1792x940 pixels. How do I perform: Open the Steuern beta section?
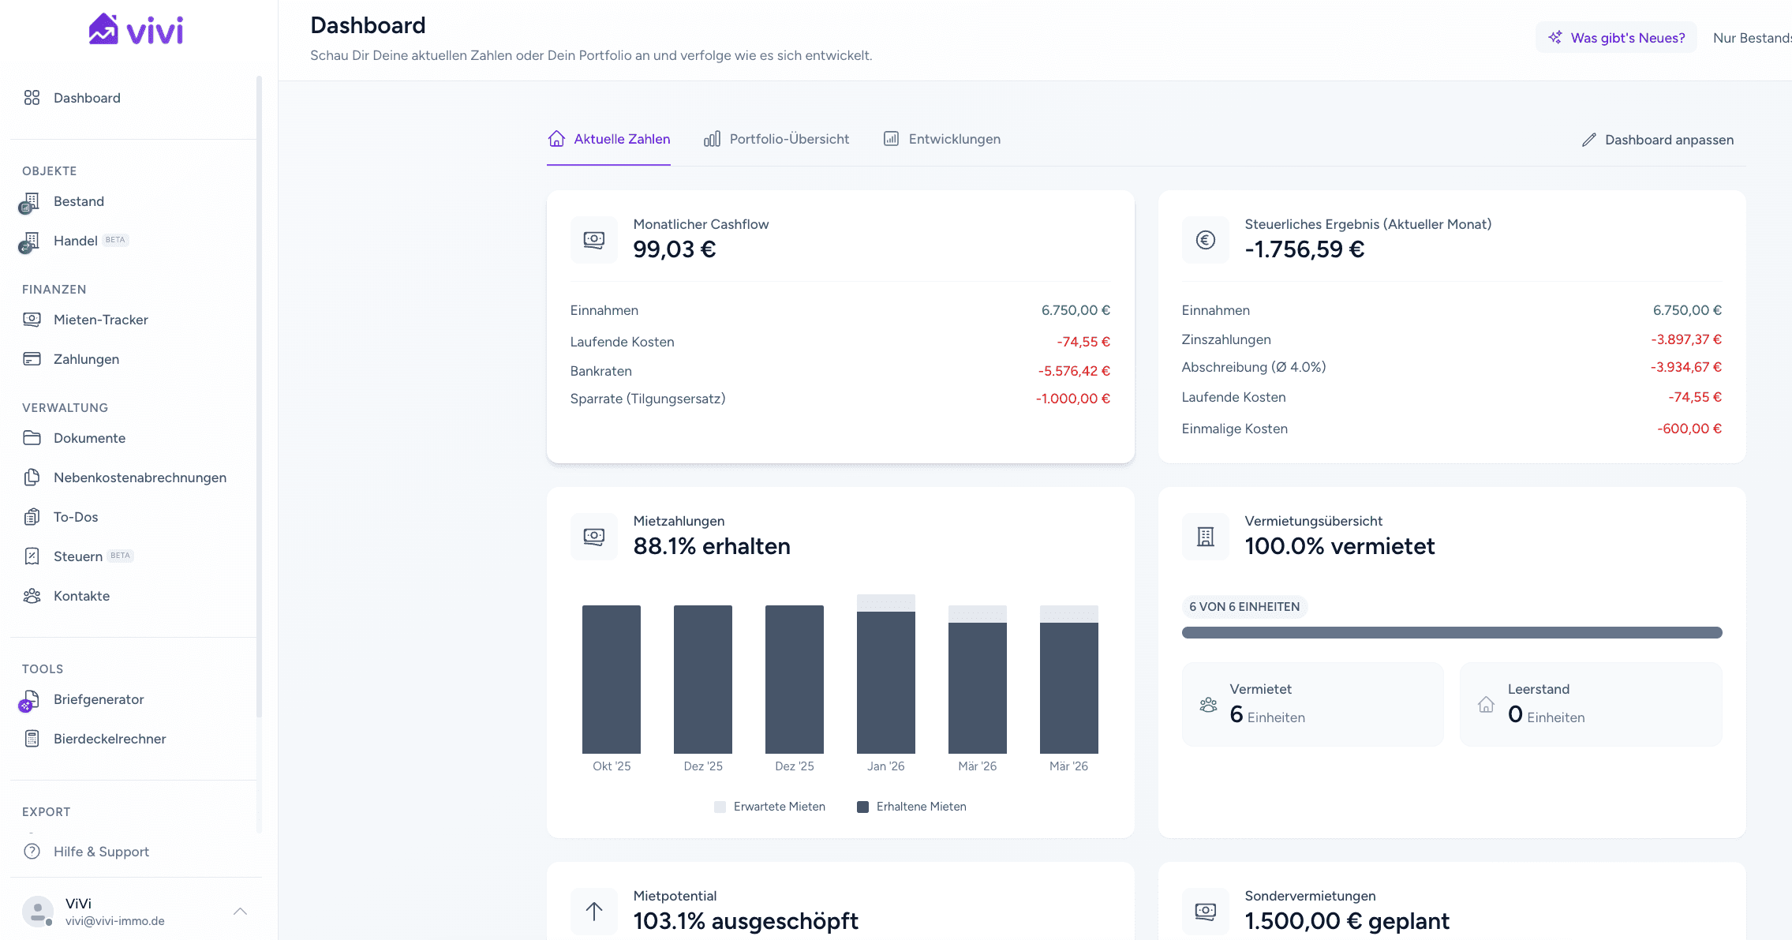[77, 556]
